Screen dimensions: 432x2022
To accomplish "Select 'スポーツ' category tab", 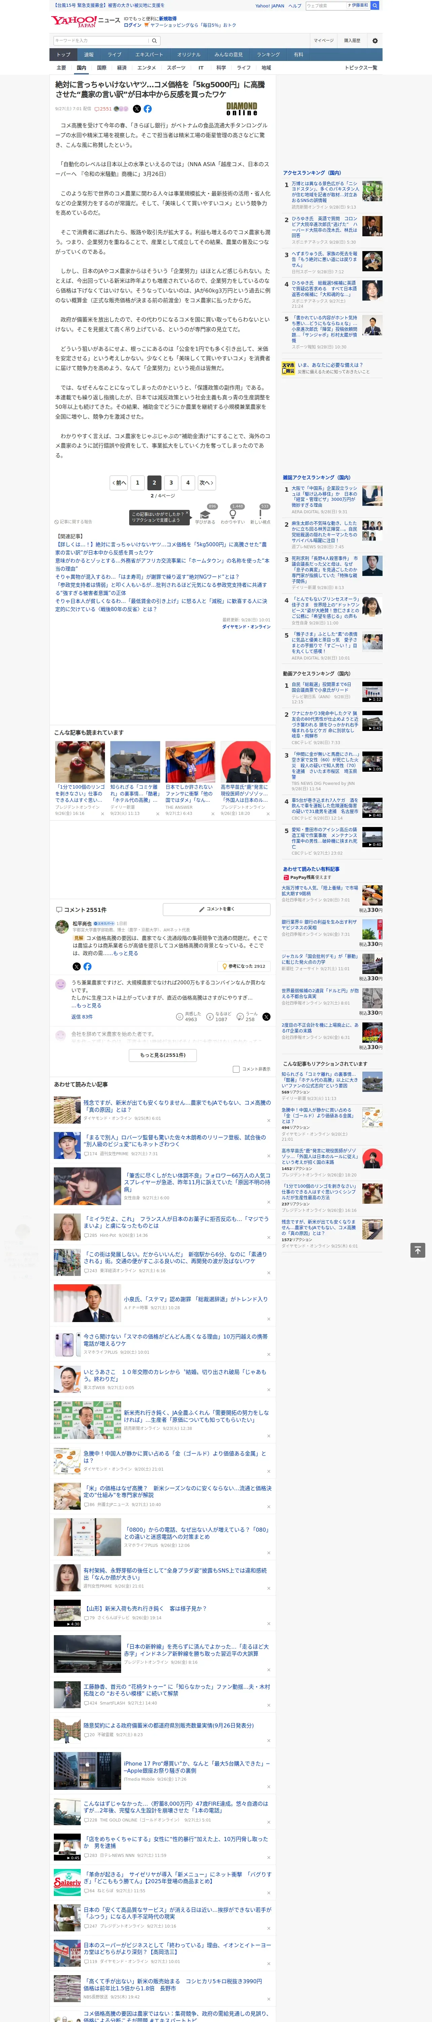I will tap(176, 67).
